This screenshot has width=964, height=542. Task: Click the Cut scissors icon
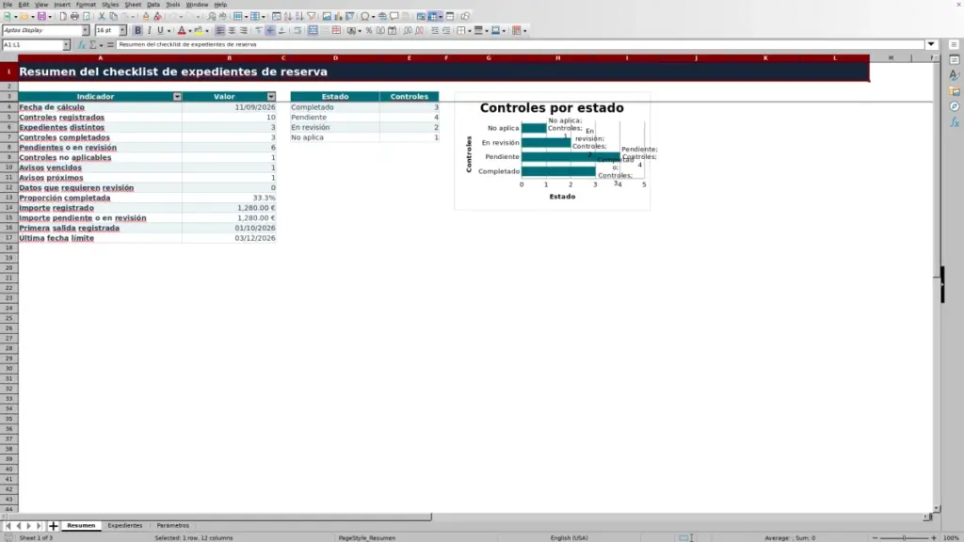[102, 16]
